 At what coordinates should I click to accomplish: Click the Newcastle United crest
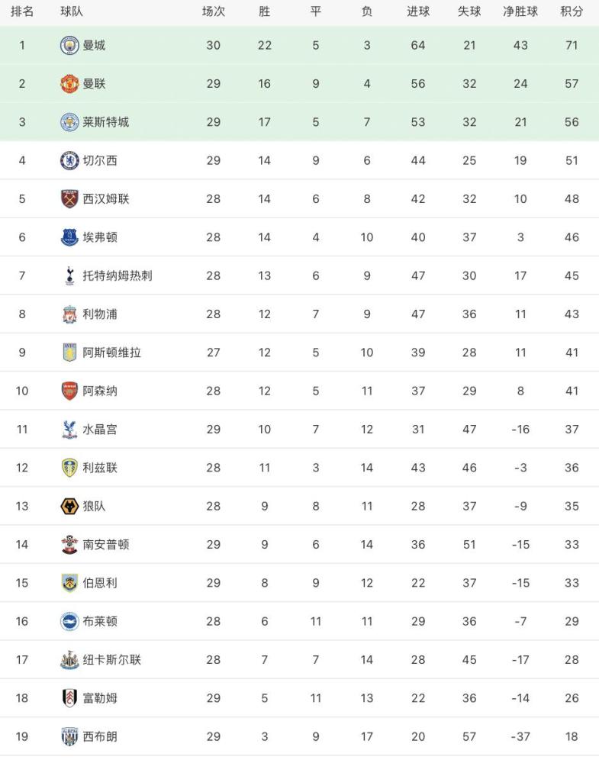pyautogui.click(x=69, y=660)
